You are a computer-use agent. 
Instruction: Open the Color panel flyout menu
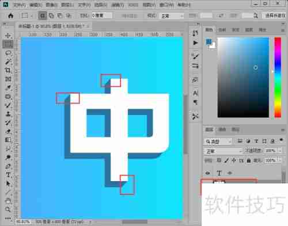(x=283, y=30)
